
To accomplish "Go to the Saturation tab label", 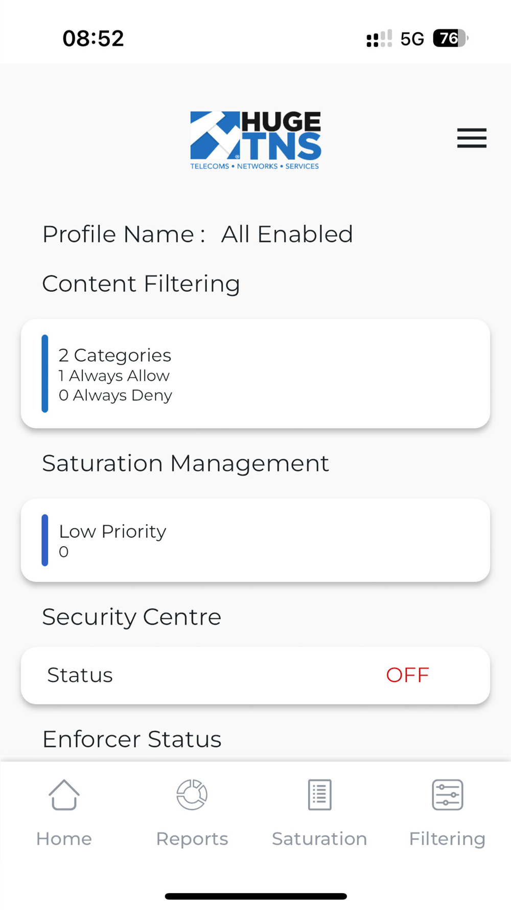I will point(319,839).
